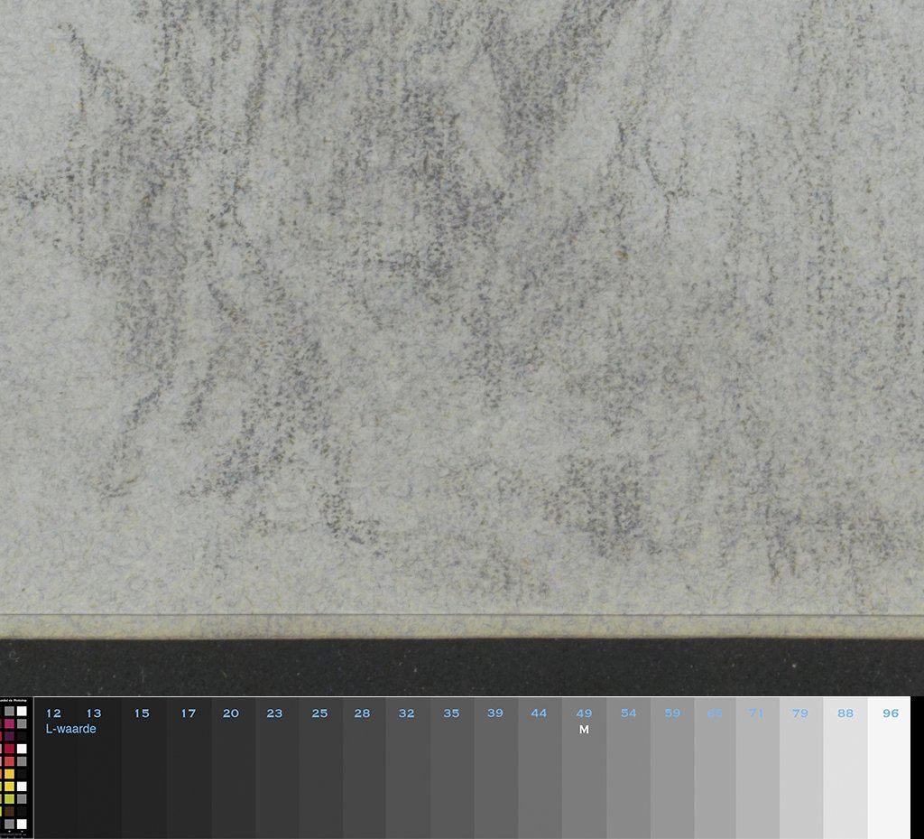
Task: Select the gray patch labeled 32
Action: pyautogui.click(x=407, y=777)
